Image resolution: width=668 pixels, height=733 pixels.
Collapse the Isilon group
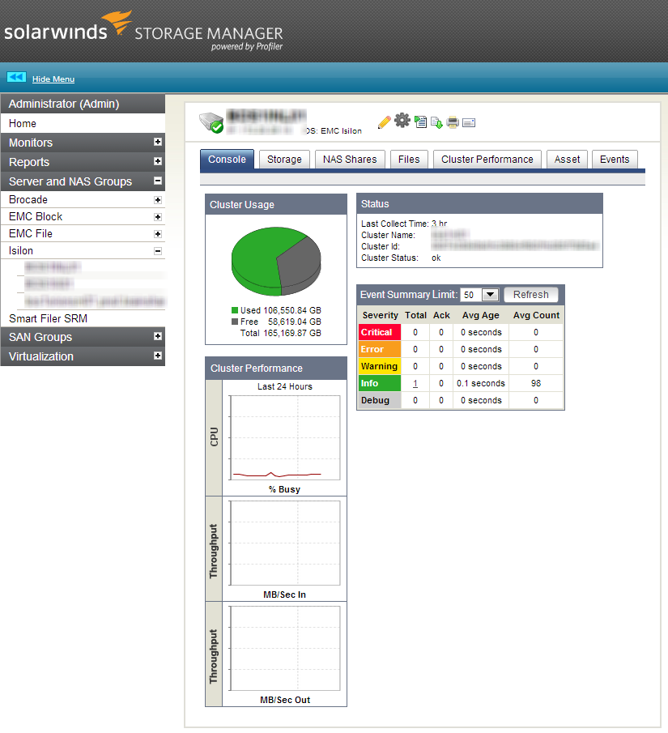point(158,251)
